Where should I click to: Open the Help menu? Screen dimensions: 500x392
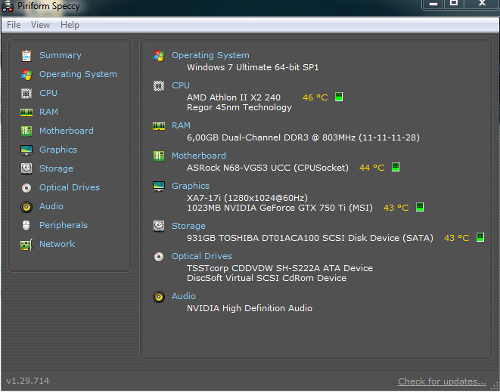tap(70, 25)
